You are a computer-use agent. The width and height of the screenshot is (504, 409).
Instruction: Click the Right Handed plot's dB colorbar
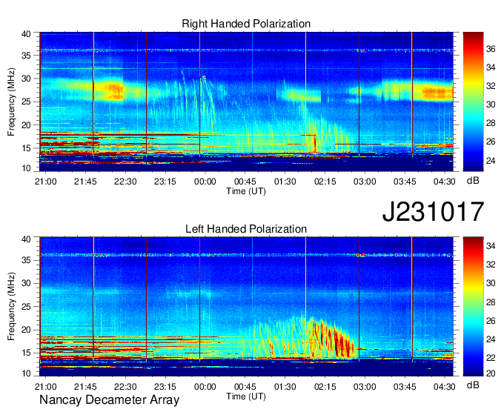473,102
